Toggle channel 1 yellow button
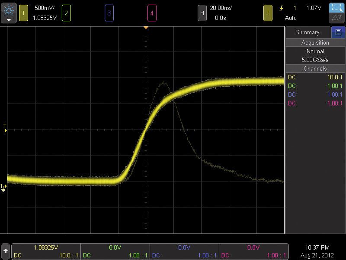The image size is (346, 260). point(23,13)
